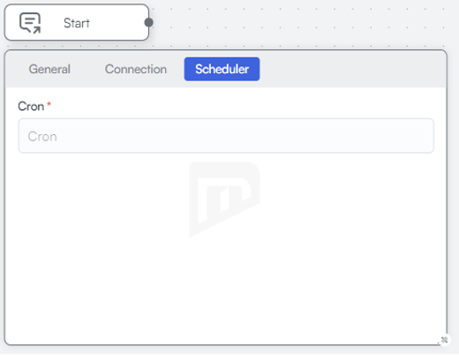Open the Connection tab
The image size is (459, 355).
[136, 69]
